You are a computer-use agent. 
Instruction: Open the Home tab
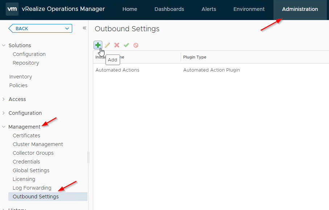[x=129, y=9]
